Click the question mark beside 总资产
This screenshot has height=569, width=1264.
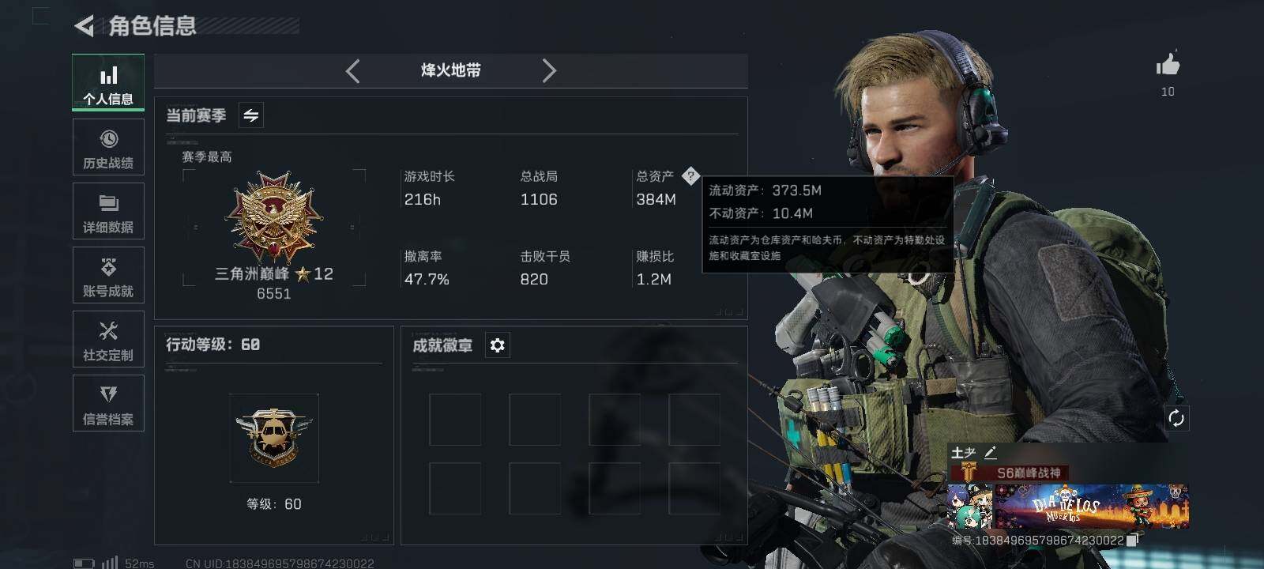click(x=690, y=176)
